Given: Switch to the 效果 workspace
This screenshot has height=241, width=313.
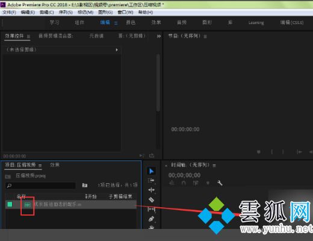Looking at the screenshot, I should coord(156,22).
